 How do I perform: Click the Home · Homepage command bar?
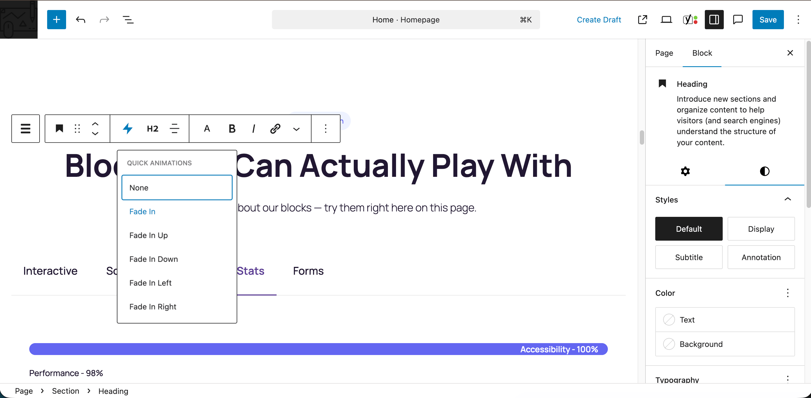click(x=405, y=19)
